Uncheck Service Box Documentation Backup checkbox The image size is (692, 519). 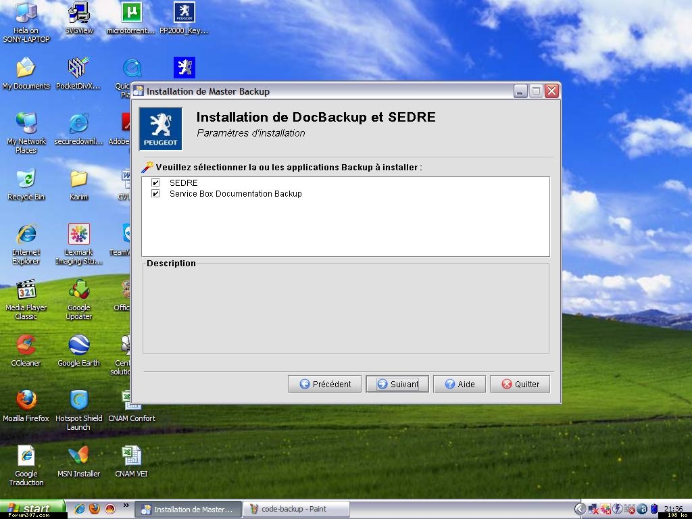pos(155,194)
